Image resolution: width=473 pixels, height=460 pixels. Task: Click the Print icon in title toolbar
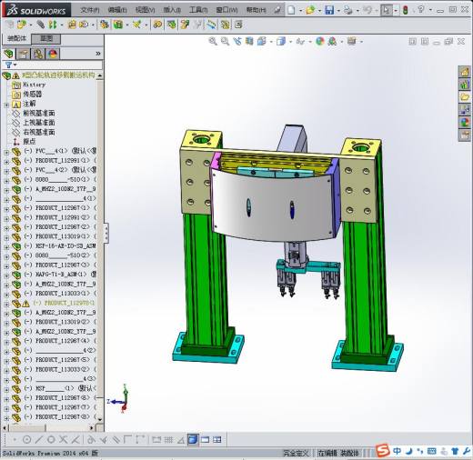point(348,10)
